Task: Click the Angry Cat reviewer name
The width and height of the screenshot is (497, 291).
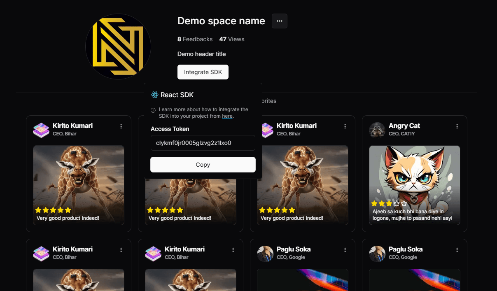Action: coord(404,126)
